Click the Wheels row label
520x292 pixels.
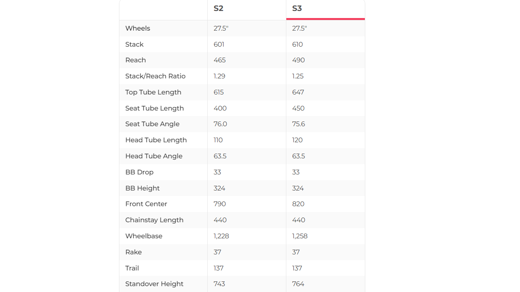137,28
